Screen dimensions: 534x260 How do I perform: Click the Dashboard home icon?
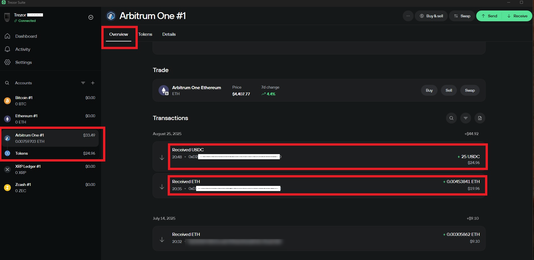pyautogui.click(x=8, y=36)
